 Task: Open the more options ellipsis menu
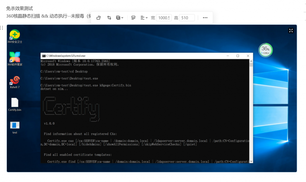[x=205, y=18]
